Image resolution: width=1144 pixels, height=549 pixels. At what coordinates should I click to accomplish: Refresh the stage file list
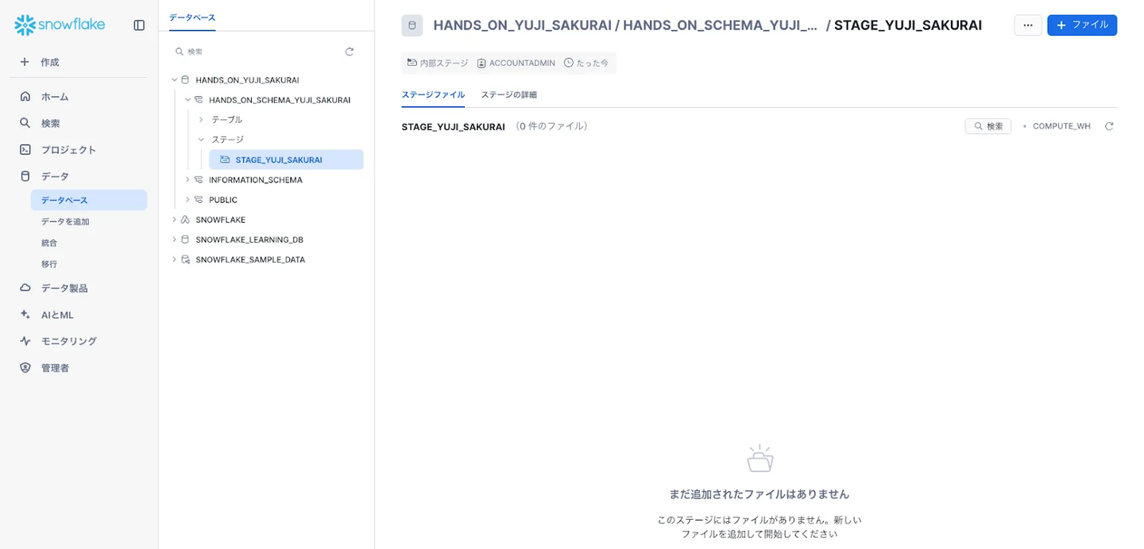pos(1109,126)
